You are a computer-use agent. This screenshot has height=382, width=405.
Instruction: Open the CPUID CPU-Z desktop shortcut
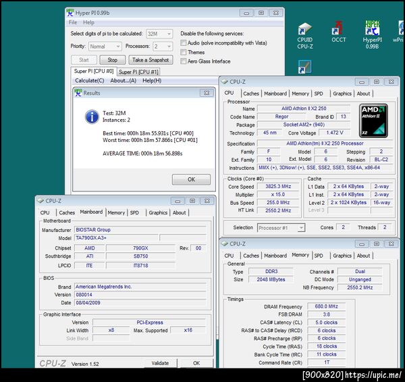pyautogui.click(x=305, y=35)
